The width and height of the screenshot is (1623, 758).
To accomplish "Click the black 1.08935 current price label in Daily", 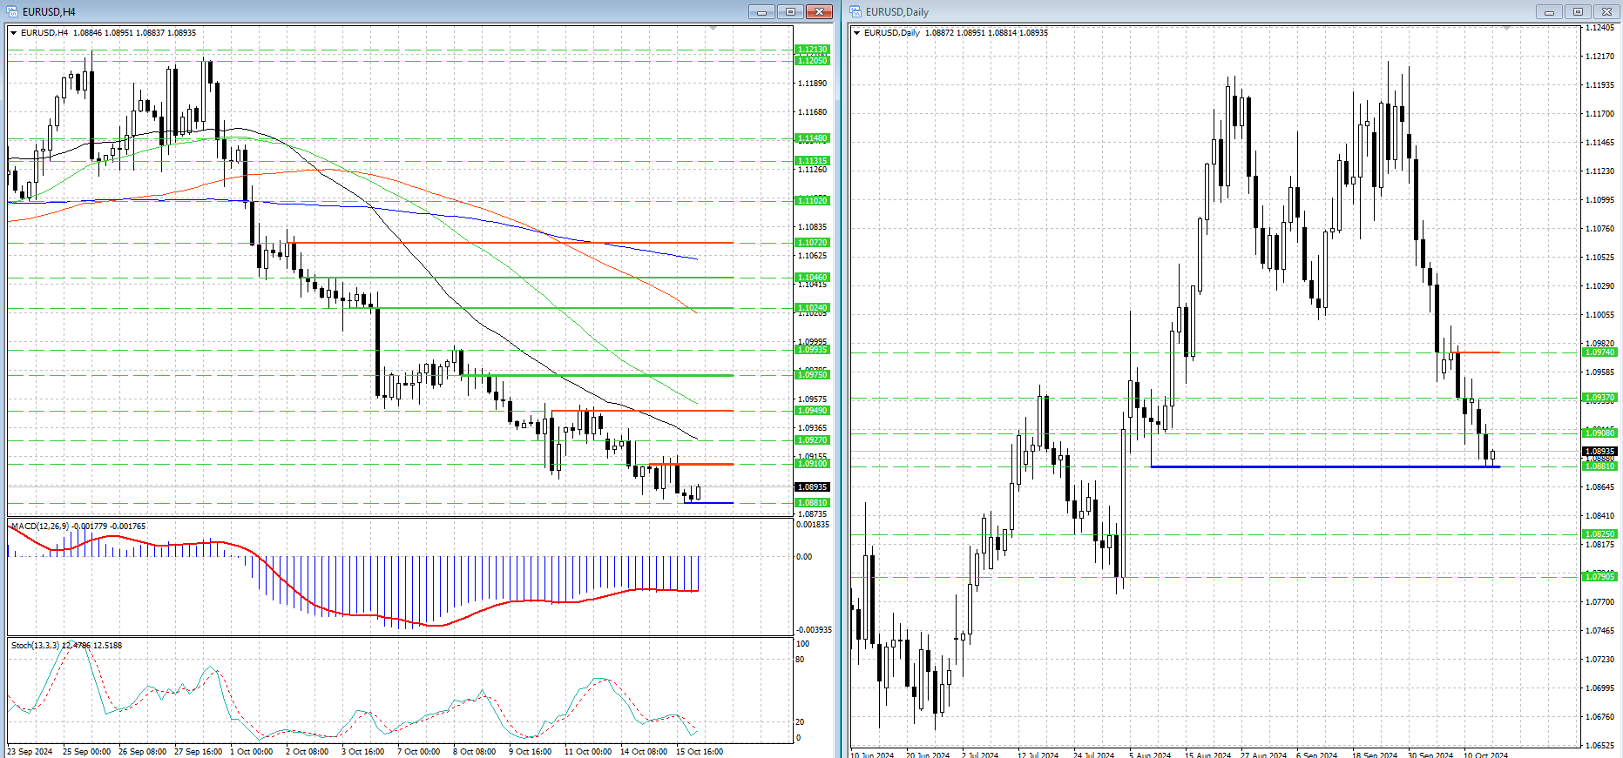I will tap(1599, 452).
